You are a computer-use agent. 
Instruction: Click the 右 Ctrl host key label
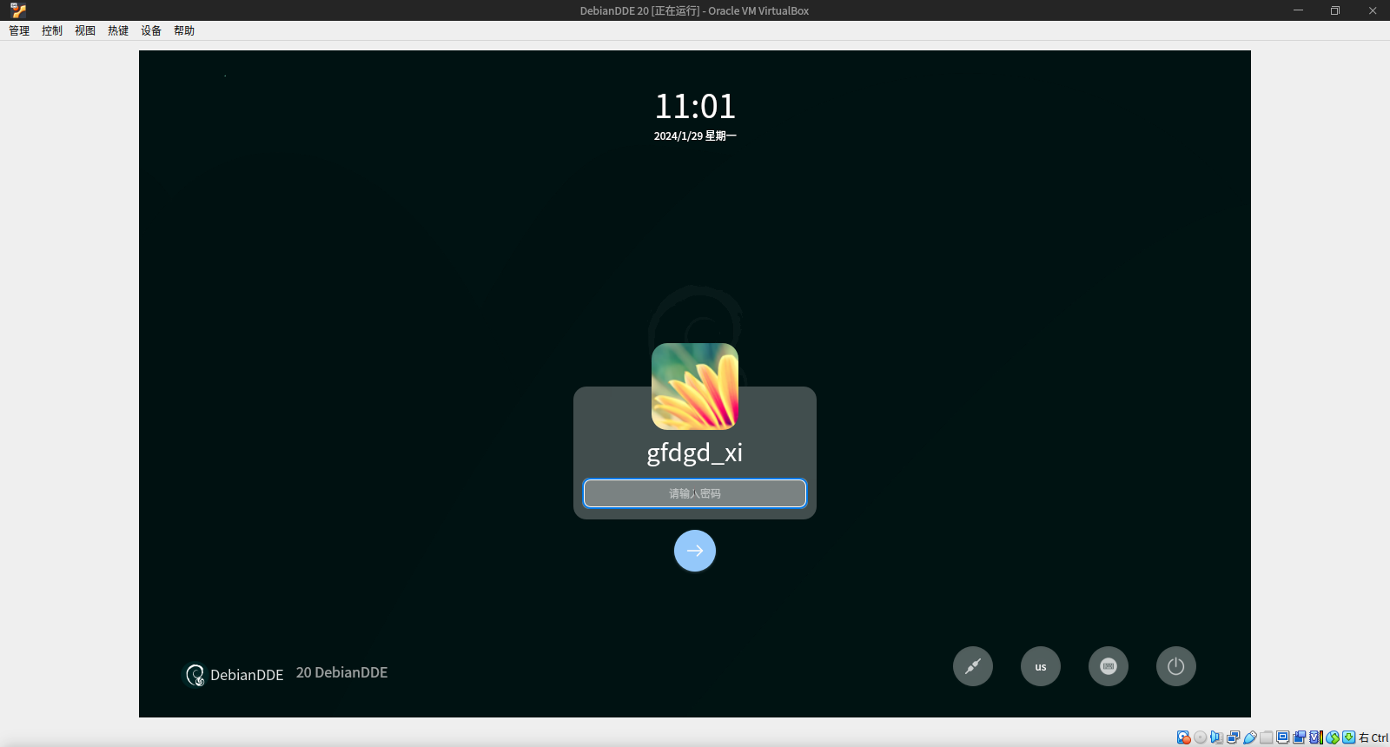click(x=1373, y=737)
